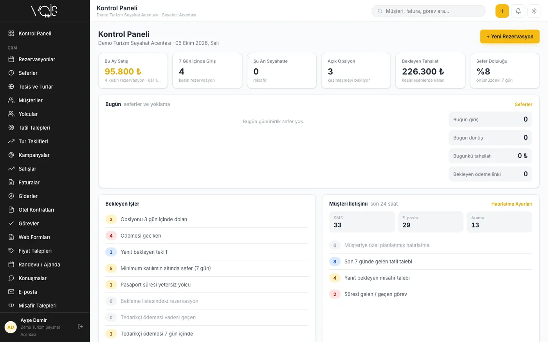Open the Bekleyen Tahsilat card
The height and width of the screenshot is (342, 548).
[430, 71]
